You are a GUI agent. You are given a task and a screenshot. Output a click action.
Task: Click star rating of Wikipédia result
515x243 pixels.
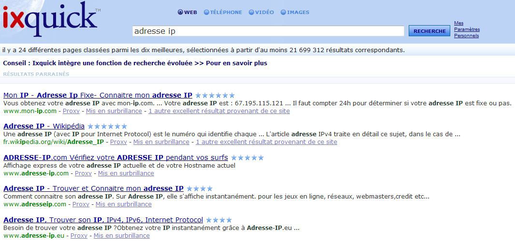pos(107,127)
